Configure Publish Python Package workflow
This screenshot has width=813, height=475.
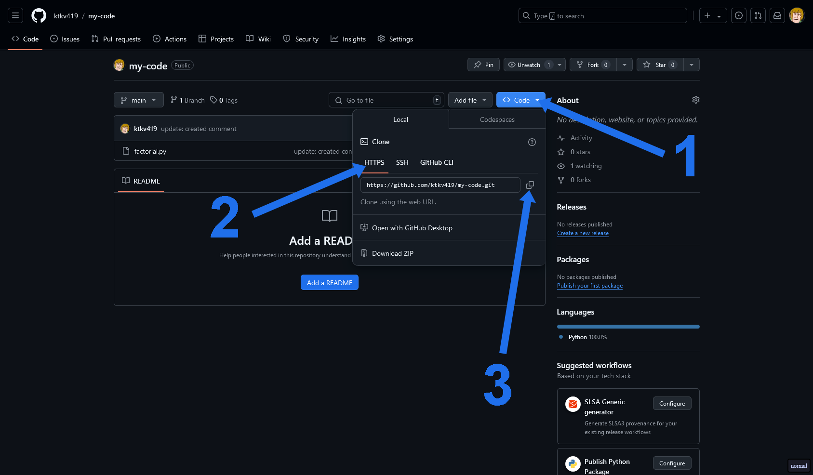pos(672,463)
